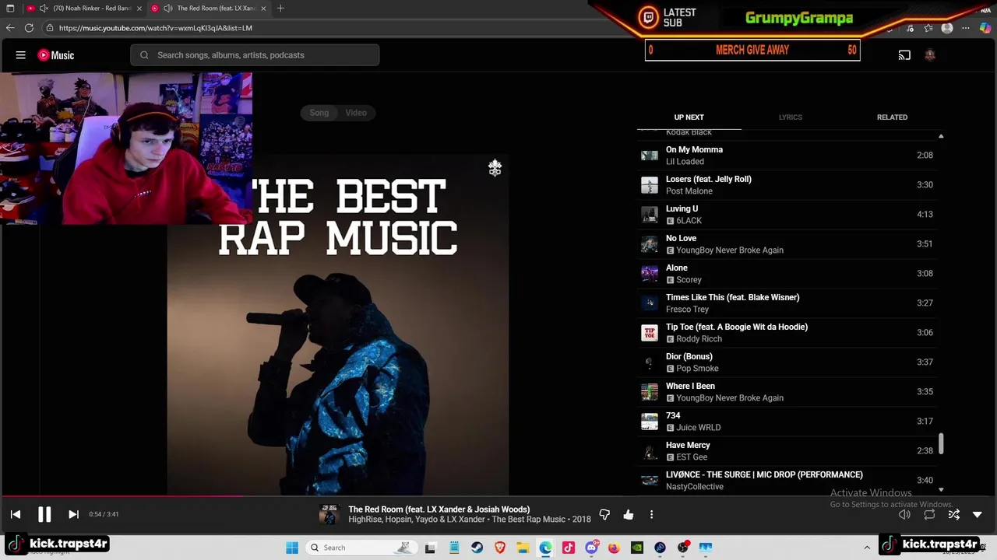Click the search magnifier icon in YouTube Music
Viewport: 997px width, 560px height.
[x=144, y=55]
